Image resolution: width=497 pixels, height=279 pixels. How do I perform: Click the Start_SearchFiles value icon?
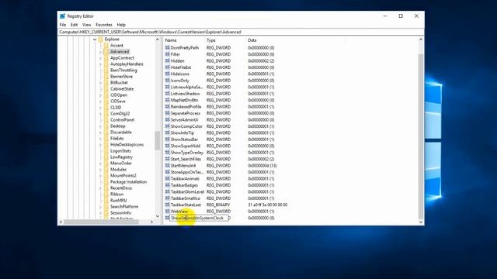(168, 159)
